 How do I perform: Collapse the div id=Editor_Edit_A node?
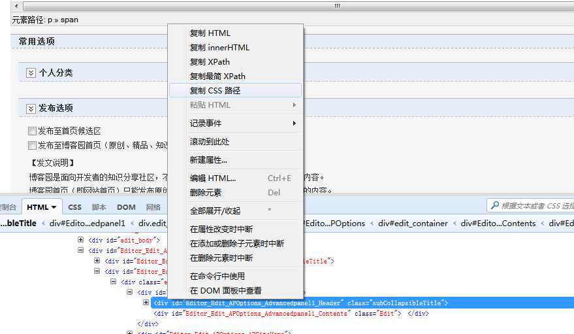tap(80, 250)
